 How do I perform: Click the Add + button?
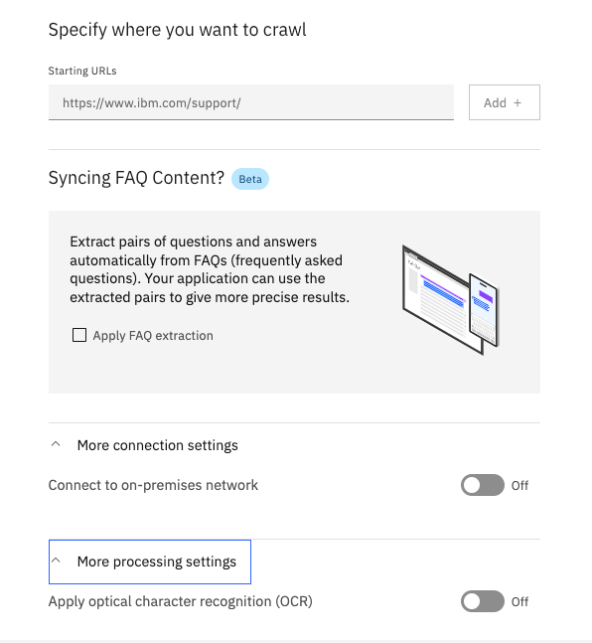[505, 102]
